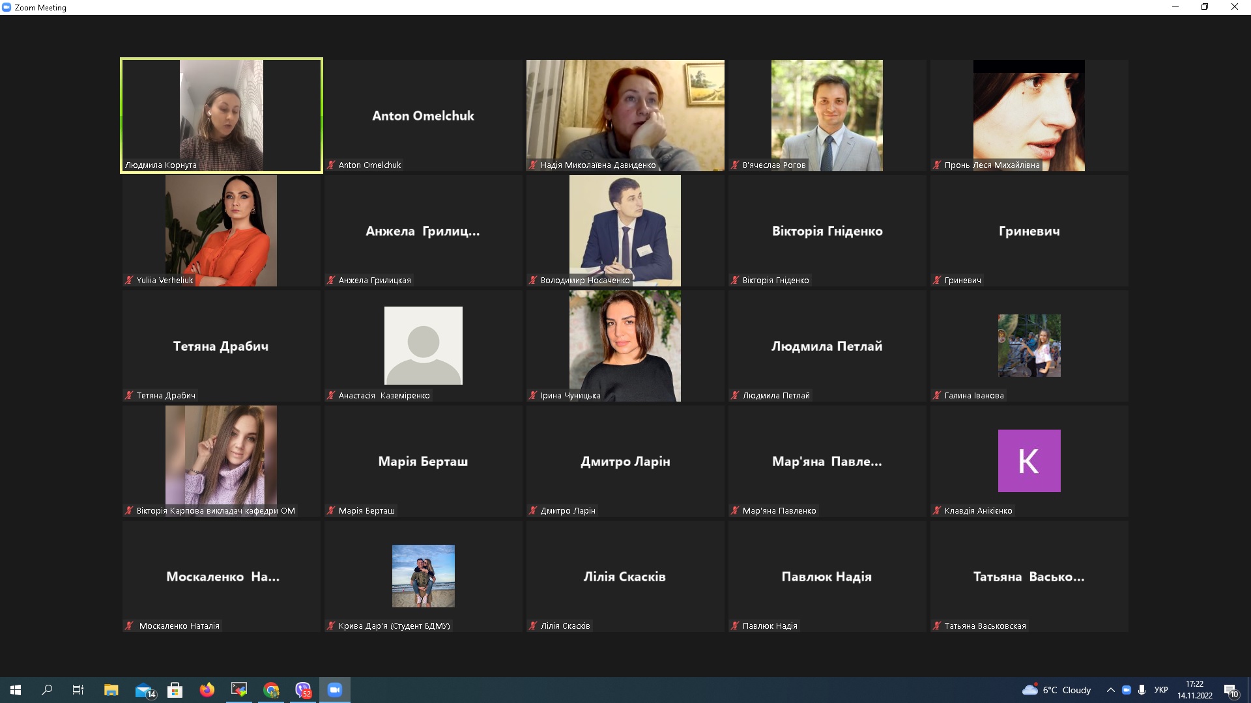Screen dimensions: 1251x703
Task: Open Task View on taskbar
Action: click(x=78, y=690)
